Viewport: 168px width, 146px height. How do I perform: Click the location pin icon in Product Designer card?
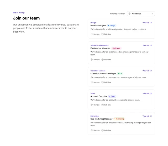point(92,34)
